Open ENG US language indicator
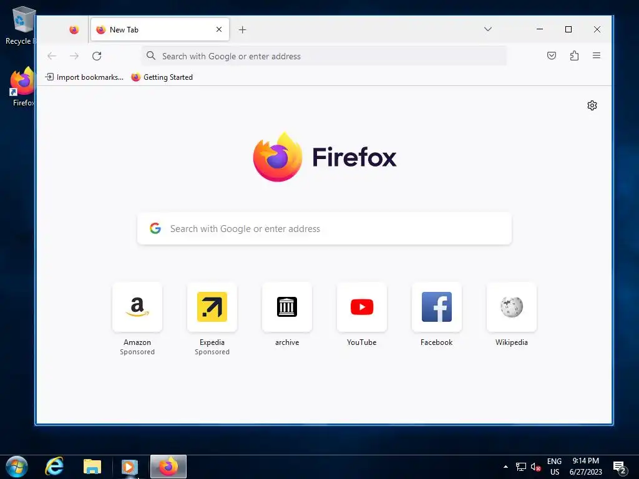Image resolution: width=639 pixels, height=479 pixels. point(554,467)
